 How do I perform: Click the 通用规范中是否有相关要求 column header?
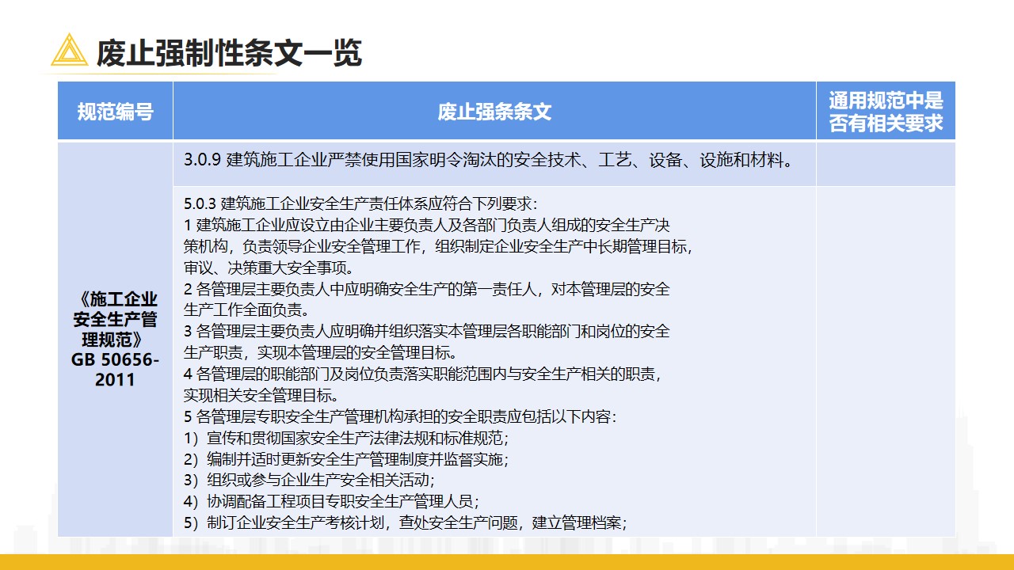(886, 112)
